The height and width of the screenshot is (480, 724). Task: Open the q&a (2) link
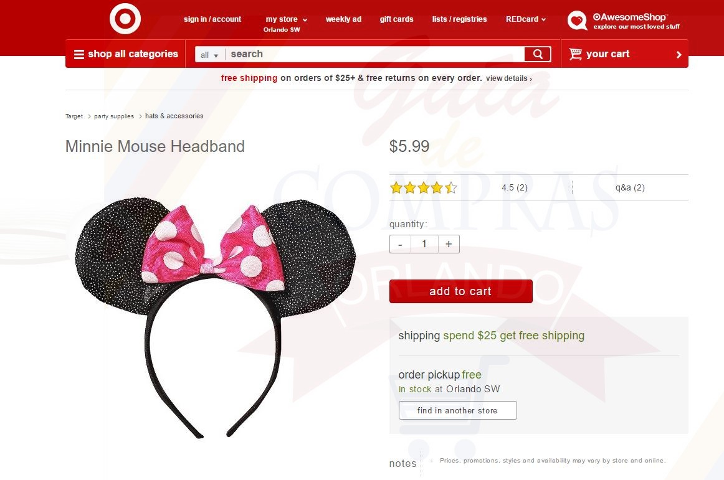click(630, 187)
